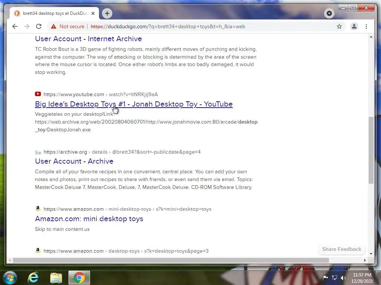This screenshot has height=285, width=381.
Task: Click the horizontal scrollbar right arrow
Action: (x=365, y=260)
